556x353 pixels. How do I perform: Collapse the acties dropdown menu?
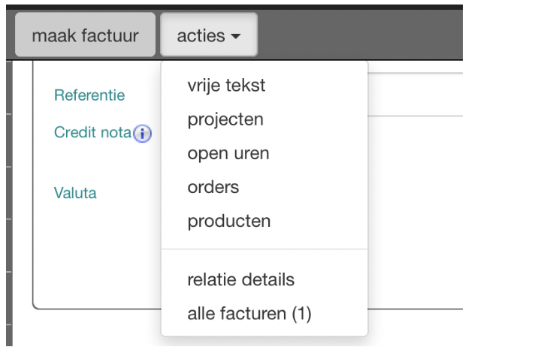(208, 35)
